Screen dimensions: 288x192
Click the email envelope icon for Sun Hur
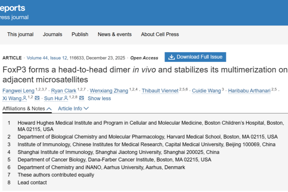pos(81,98)
